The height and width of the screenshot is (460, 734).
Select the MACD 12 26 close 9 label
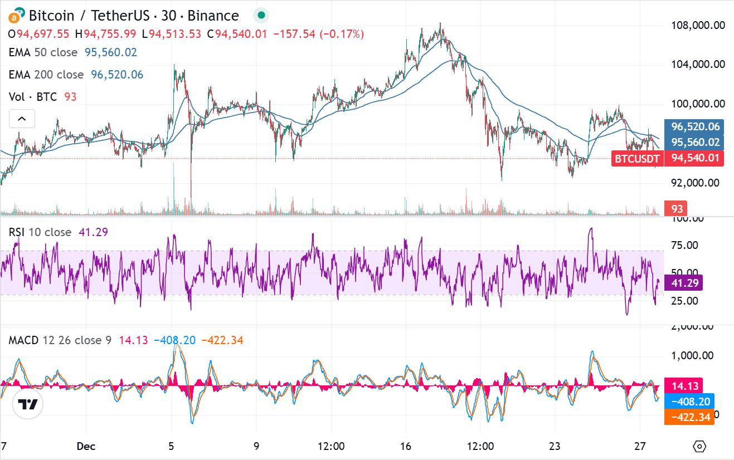point(60,340)
